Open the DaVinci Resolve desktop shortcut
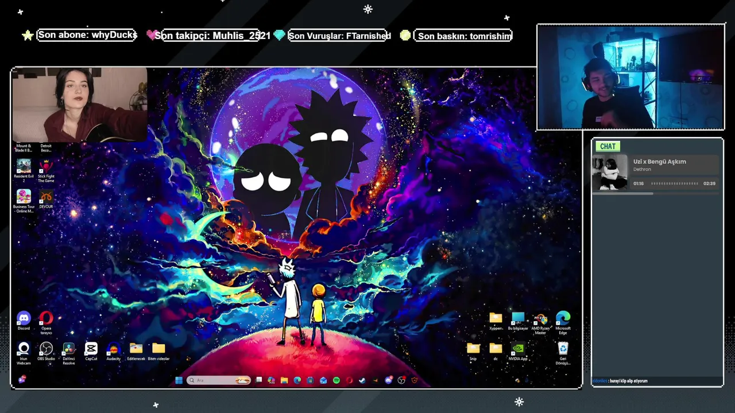Image resolution: width=735 pixels, height=413 pixels. coord(68,353)
